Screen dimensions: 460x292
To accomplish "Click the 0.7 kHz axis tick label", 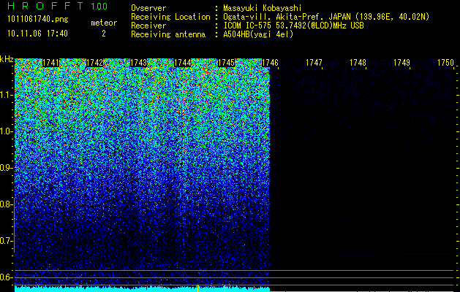I will [x=7, y=241].
